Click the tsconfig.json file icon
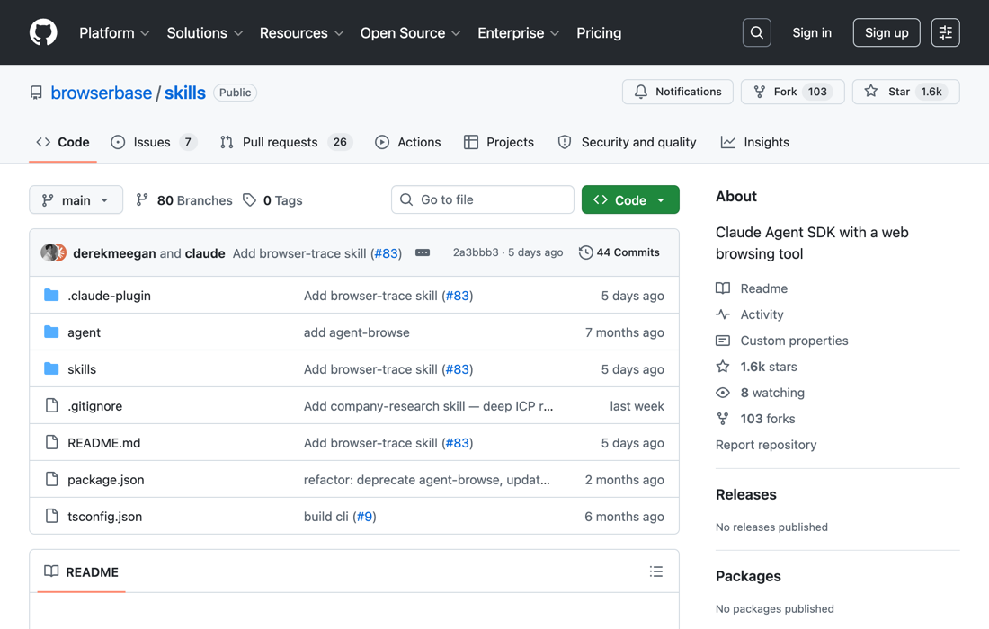Image resolution: width=989 pixels, height=629 pixels. 52,516
